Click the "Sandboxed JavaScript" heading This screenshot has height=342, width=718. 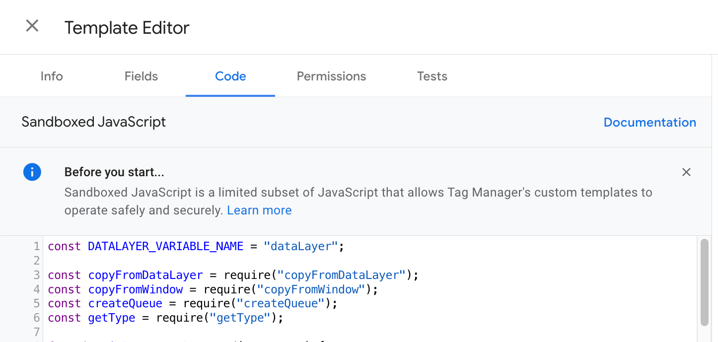(93, 122)
